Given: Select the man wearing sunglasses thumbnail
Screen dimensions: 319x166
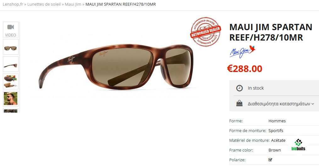Looking at the screenshot, I should (11, 99).
